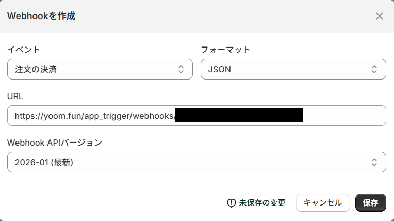Screen dimensions: 394x221
Task: Click the 未保存の変更 status text
Action: [262, 203]
